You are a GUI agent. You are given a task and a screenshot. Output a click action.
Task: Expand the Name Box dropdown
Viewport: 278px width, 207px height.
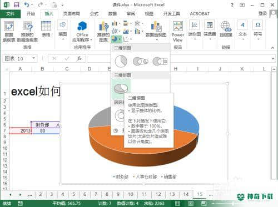click(34, 58)
